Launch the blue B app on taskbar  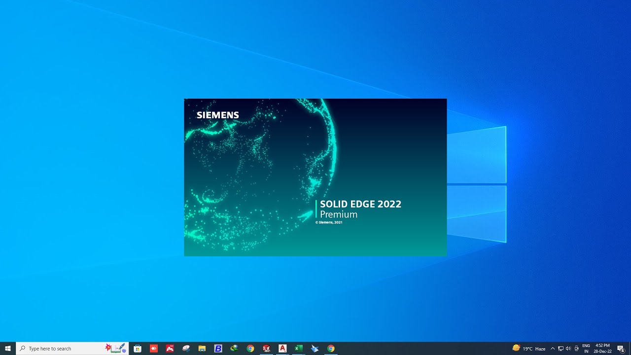(x=218, y=349)
